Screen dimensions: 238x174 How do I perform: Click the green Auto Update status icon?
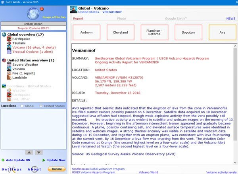tap(3, 160)
